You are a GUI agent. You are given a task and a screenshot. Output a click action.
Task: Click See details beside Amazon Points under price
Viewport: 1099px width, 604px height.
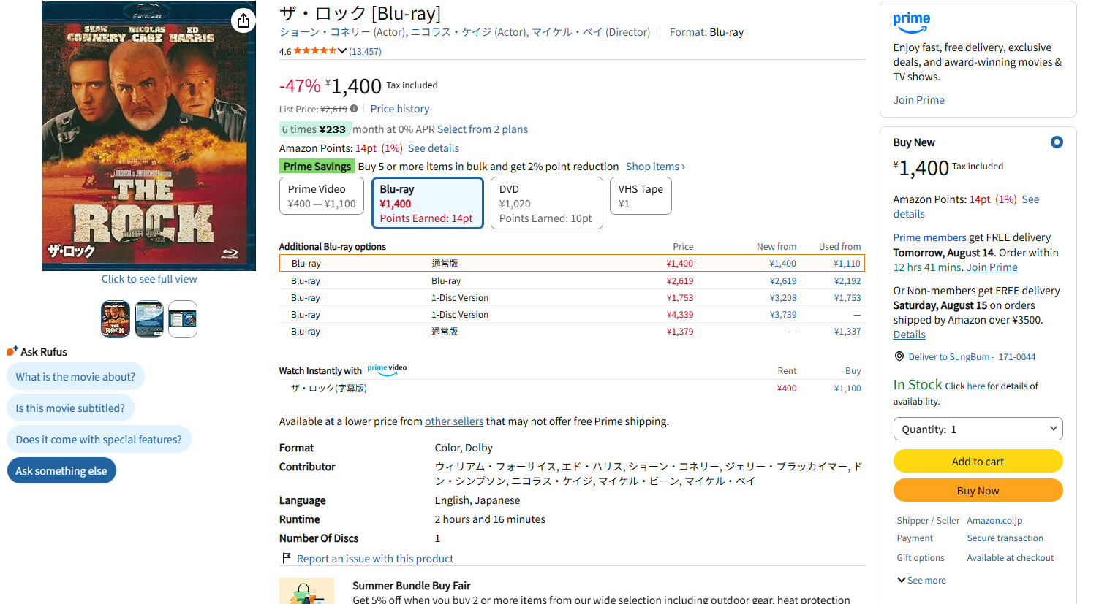[x=434, y=148]
